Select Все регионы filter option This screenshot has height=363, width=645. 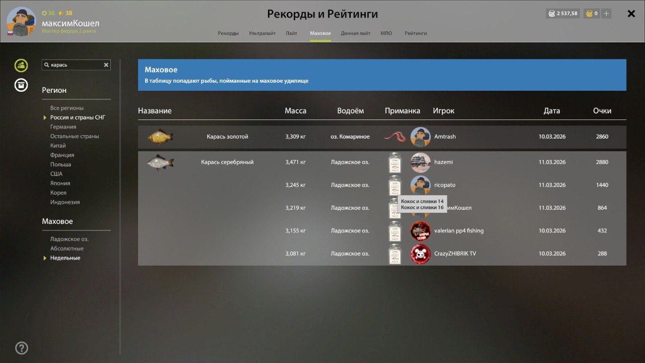[x=67, y=108]
